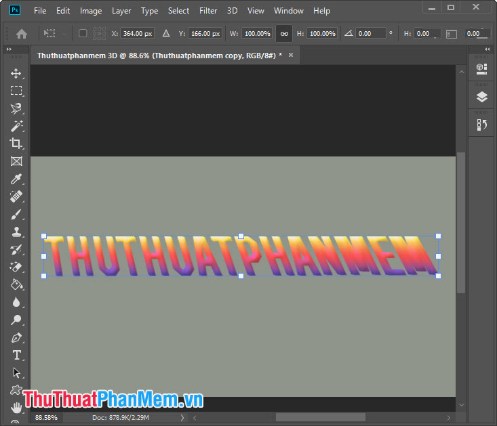Open the Window menu

[288, 11]
